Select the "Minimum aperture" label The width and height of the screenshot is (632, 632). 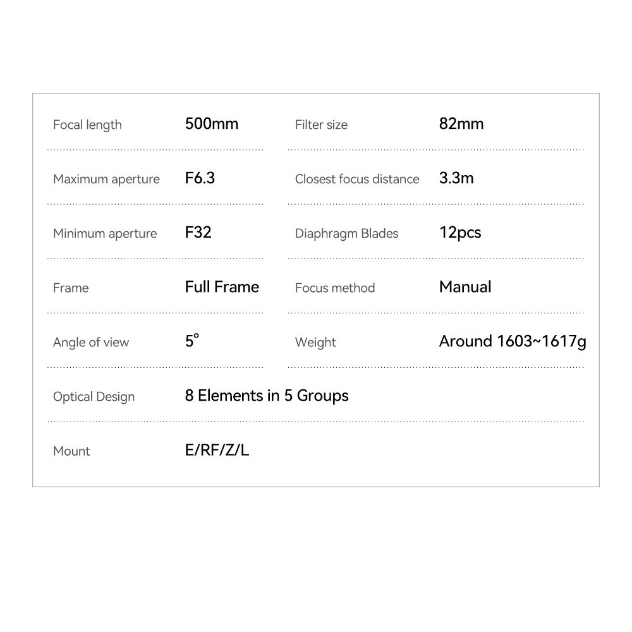click(x=105, y=234)
